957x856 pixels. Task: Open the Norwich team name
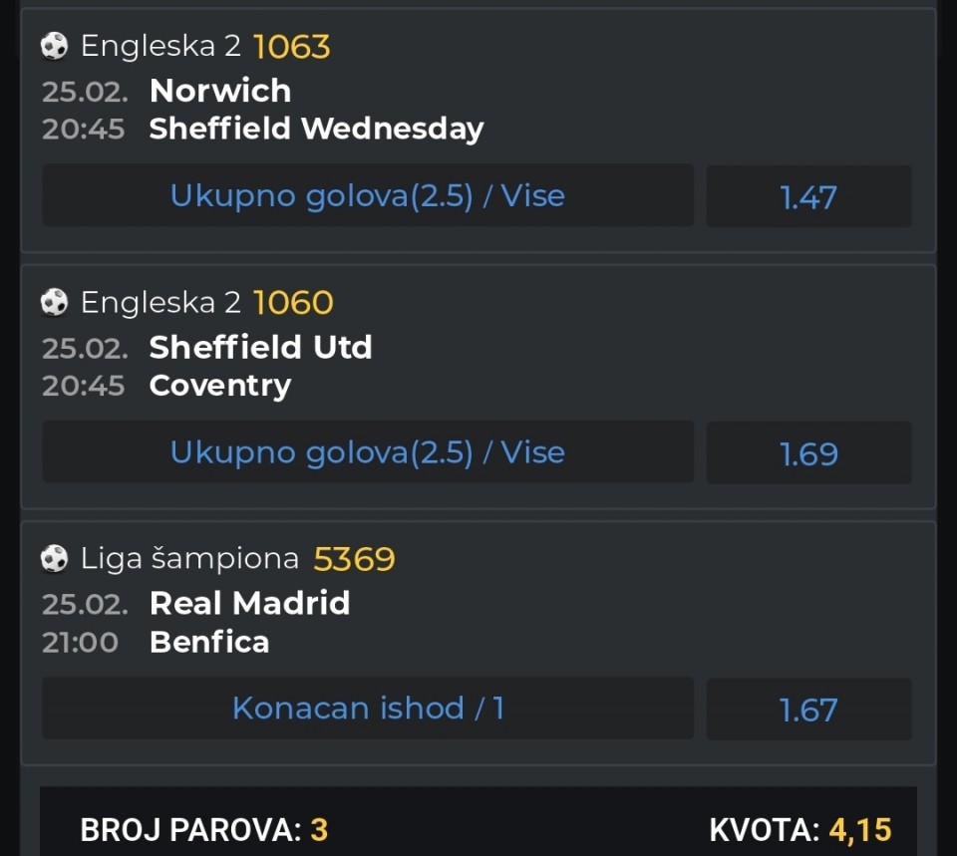220,91
